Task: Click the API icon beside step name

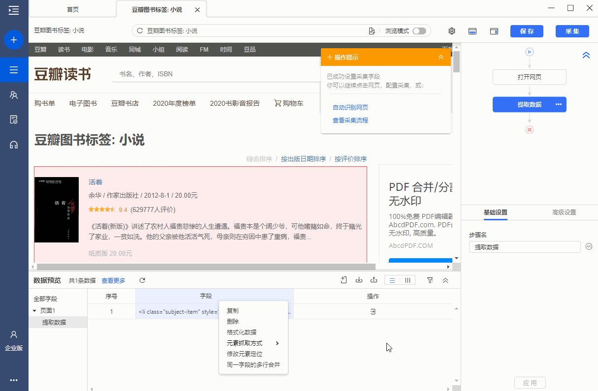Action: point(589,246)
